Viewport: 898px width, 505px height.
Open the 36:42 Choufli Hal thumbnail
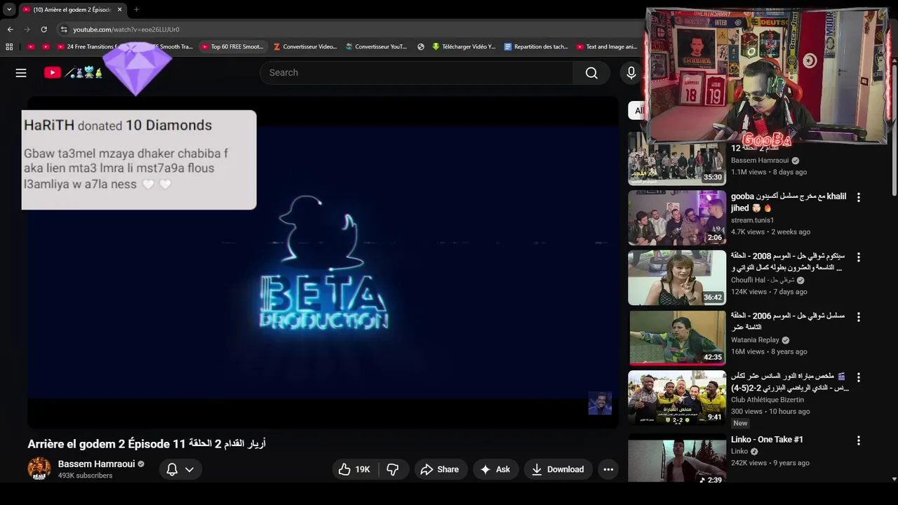click(x=677, y=278)
